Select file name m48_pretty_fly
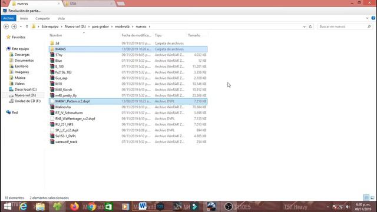 [x=66, y=95]
